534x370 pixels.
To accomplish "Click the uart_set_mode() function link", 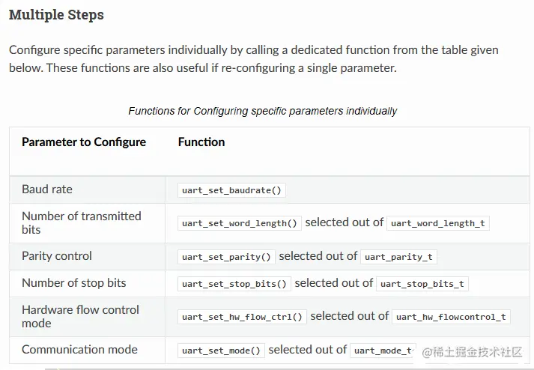I will [221, 351].
